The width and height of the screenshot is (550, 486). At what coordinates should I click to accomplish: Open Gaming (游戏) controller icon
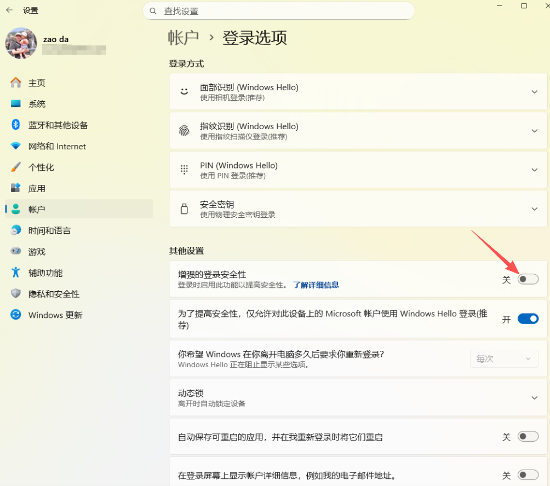click(x=16, y=252)
